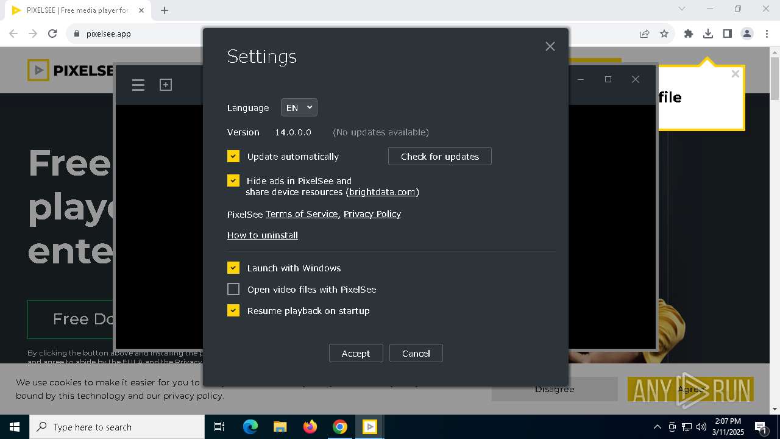Viewport: 780px width, 439px height.
Task: Switch to Chrome in the taskbar
Action: [340, 427]
